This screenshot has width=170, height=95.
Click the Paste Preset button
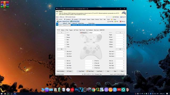tap(90, 71)
